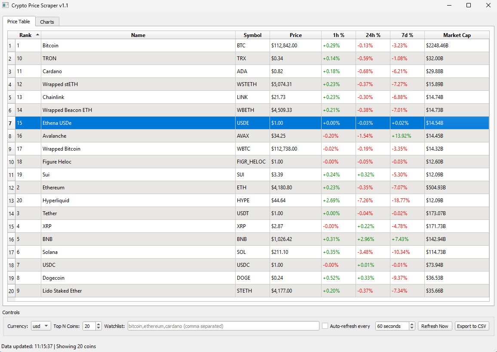The image size is (497, 352).
Task: Maximize the Crypto Price Scraper window
Action: coord(469,6)
